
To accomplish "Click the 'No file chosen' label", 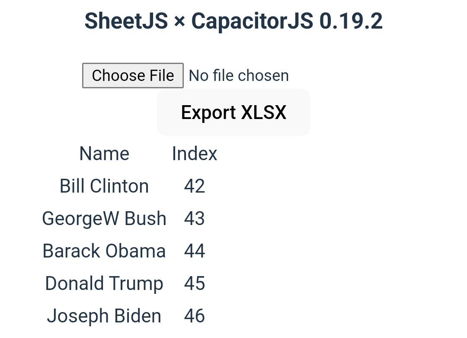I will click(239, 76).
